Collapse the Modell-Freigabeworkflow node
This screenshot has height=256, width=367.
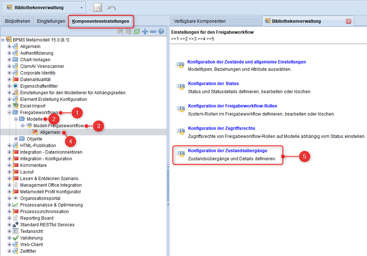point(23,126)
